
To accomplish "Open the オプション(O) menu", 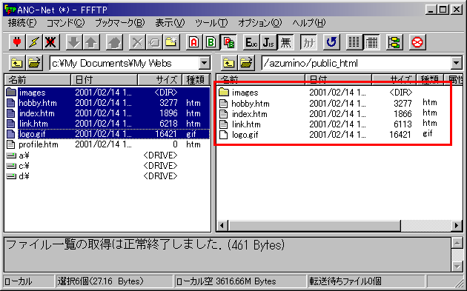I will (260, 23).
